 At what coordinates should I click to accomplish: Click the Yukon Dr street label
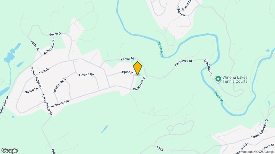coord(55,34)
